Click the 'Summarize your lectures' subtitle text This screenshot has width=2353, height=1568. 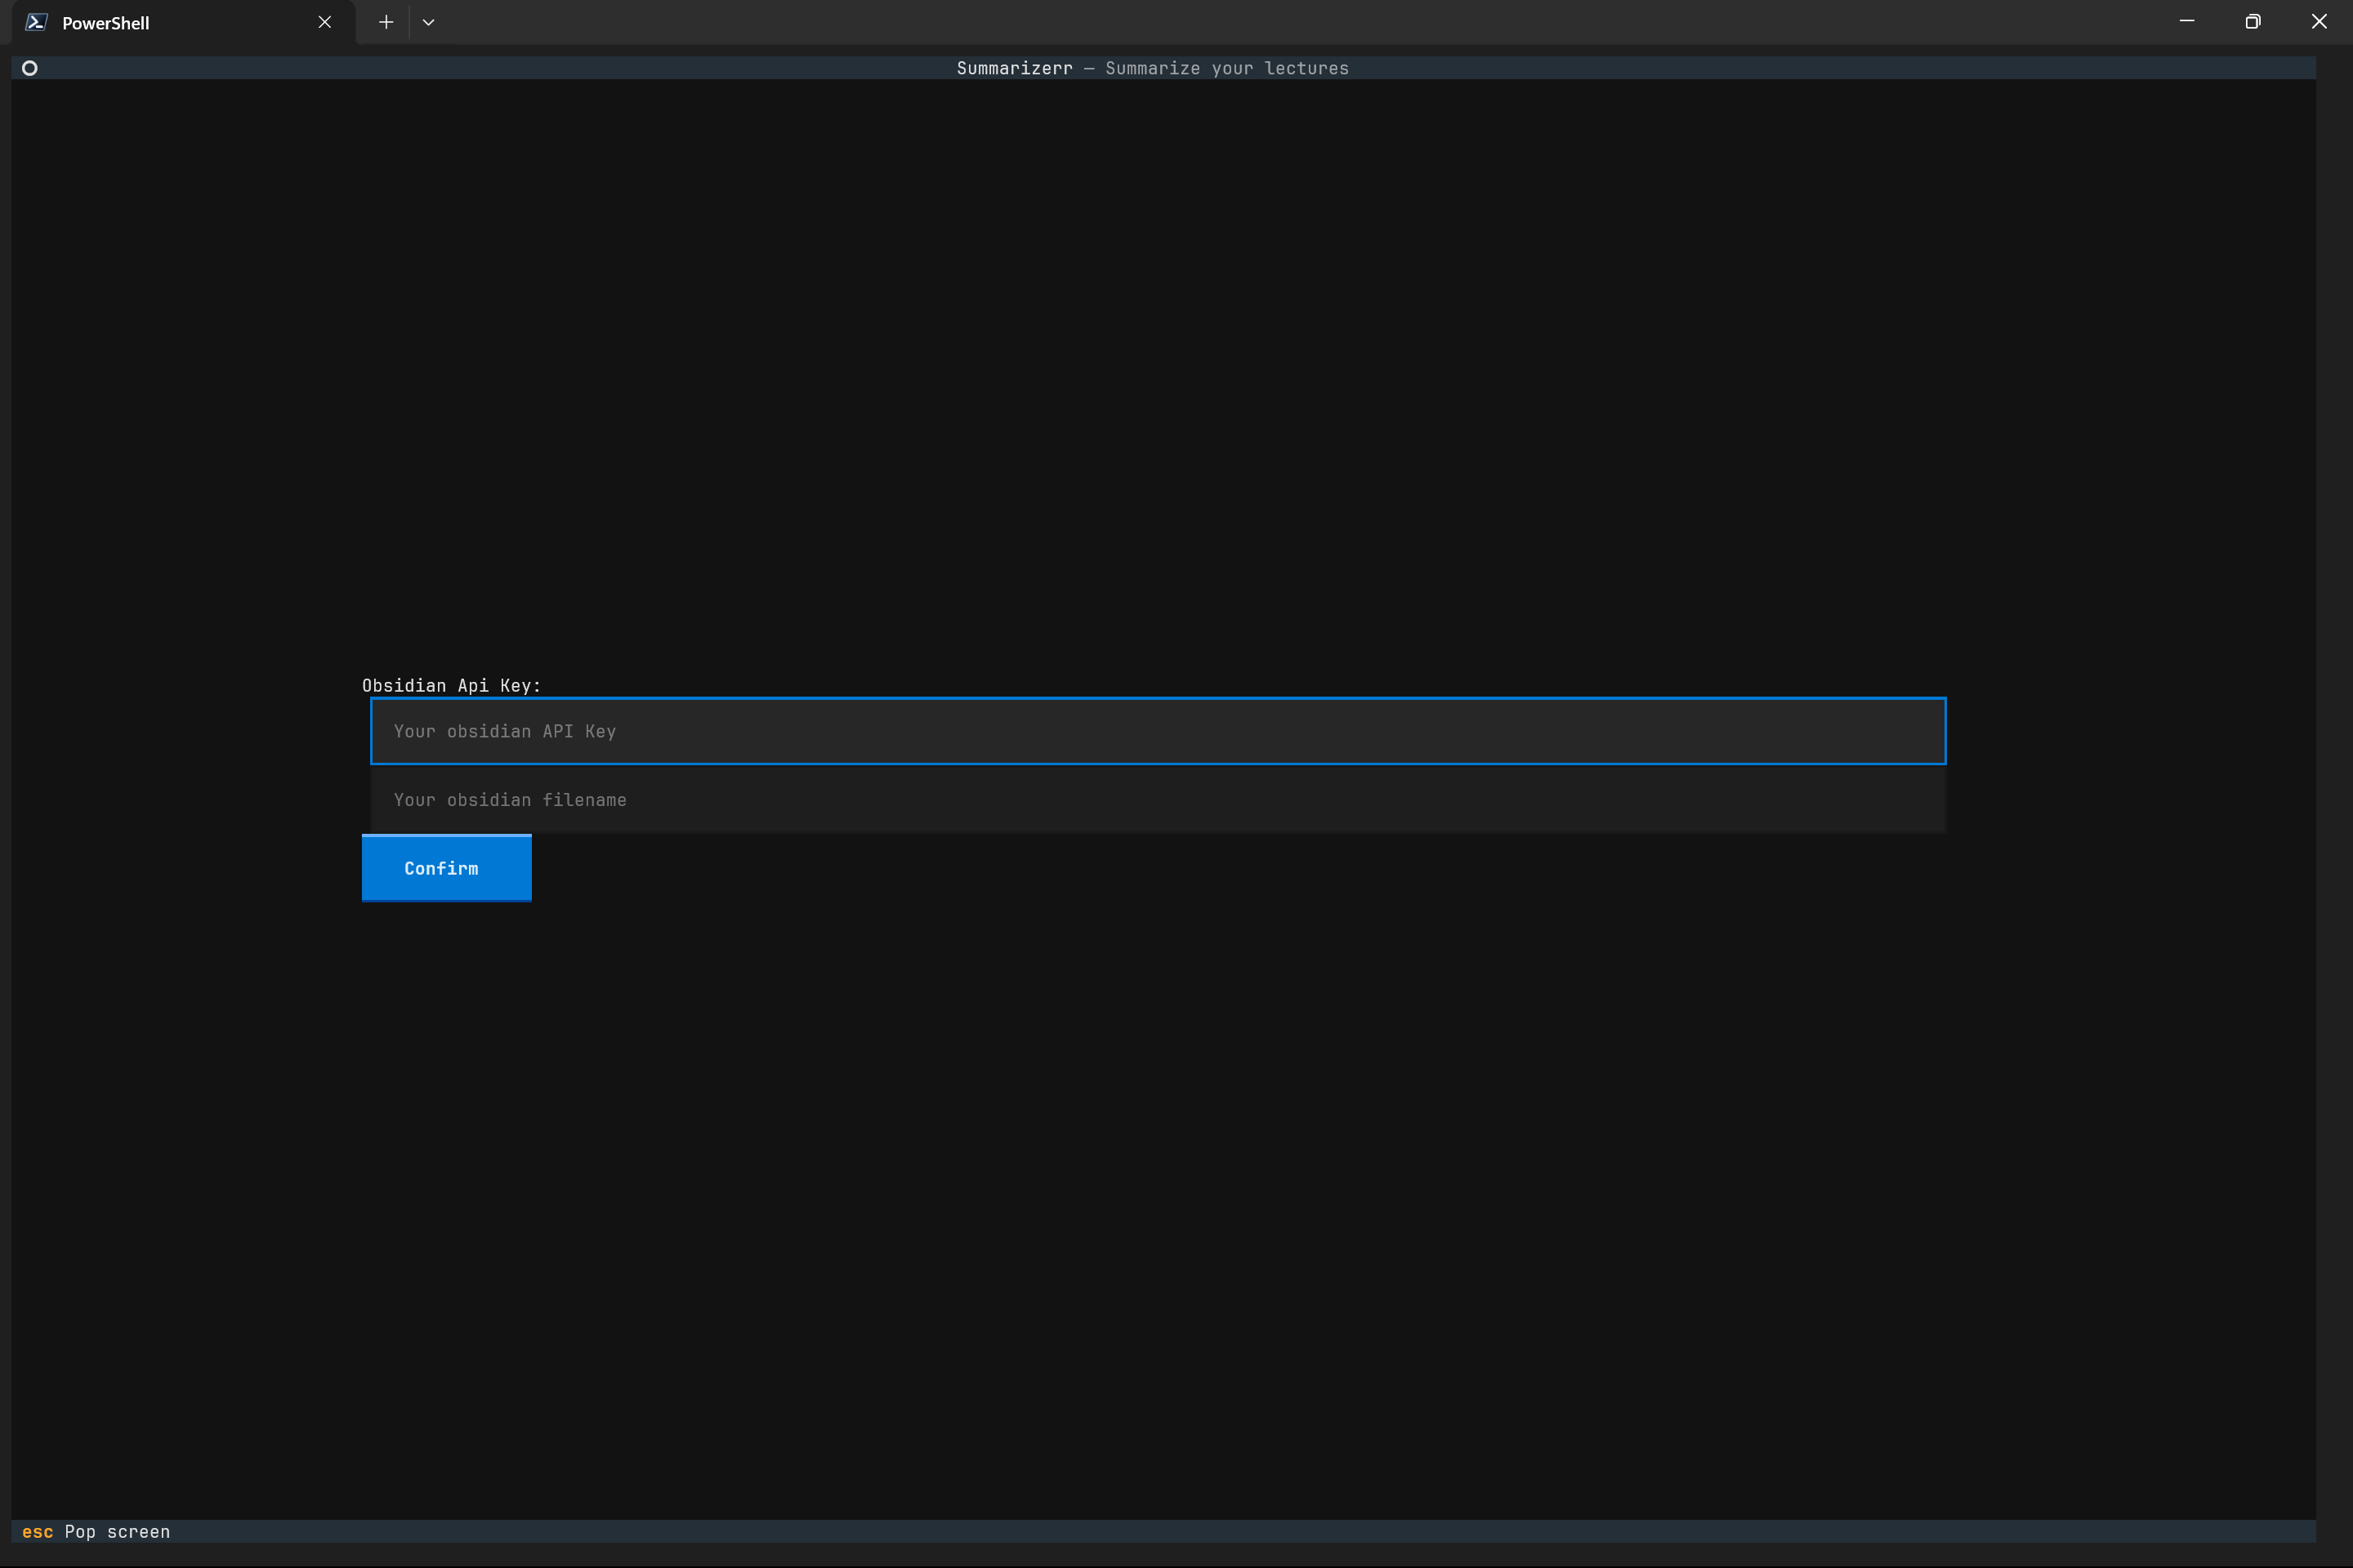(x=1226, y=68)
